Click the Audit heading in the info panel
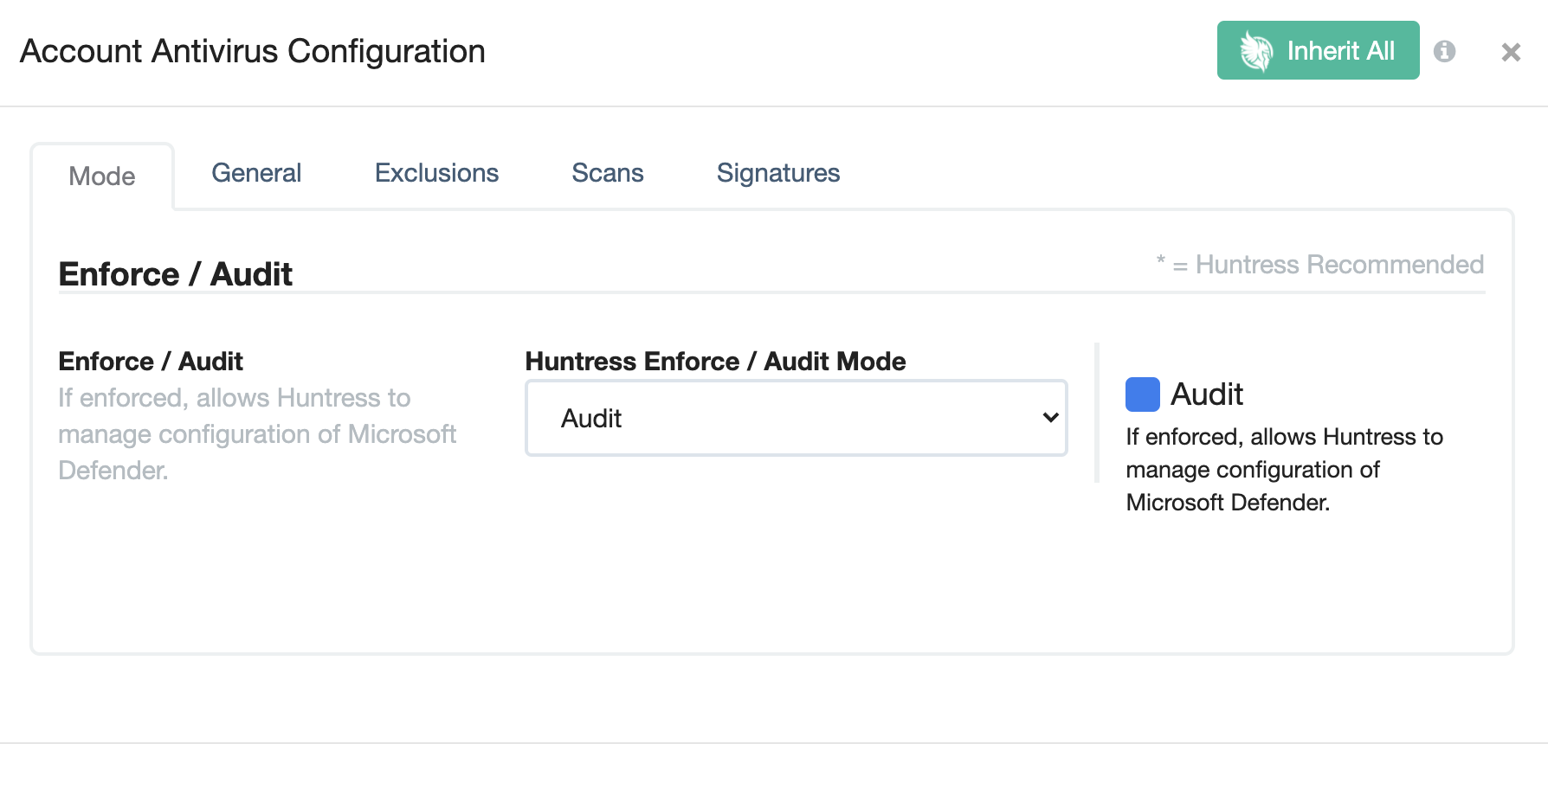This screenshot has width=1548, height=808. 1207,394
